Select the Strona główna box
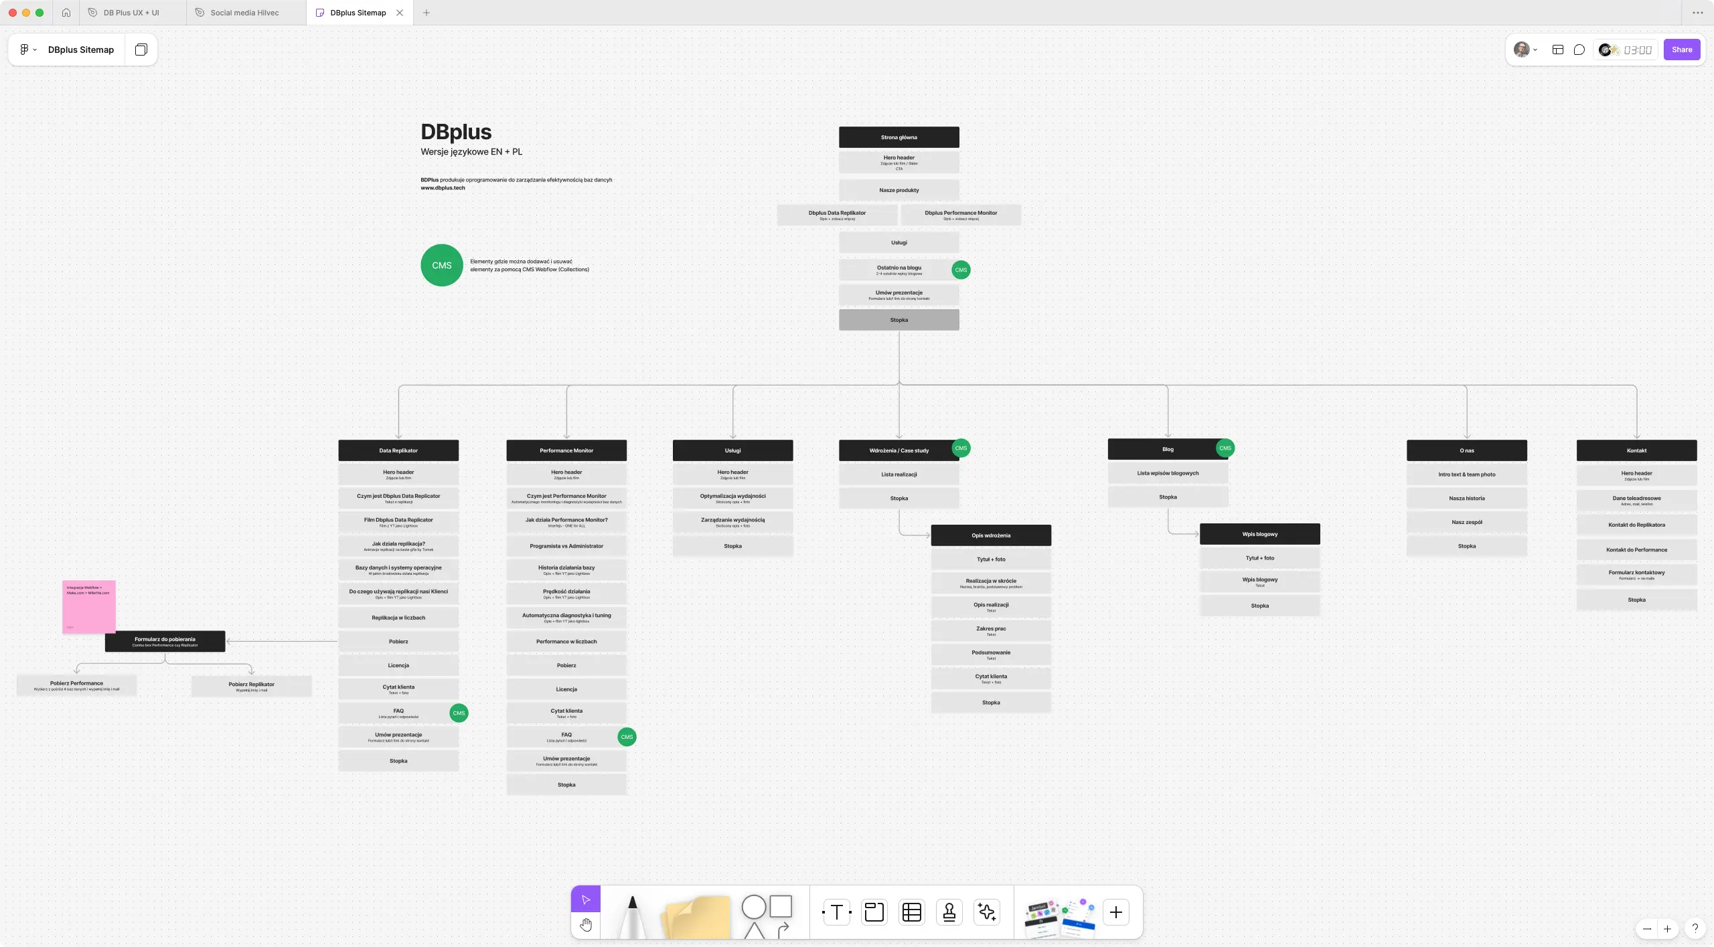This screenshot has height=947, width=1714. click(x=899, y=137)
